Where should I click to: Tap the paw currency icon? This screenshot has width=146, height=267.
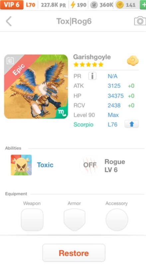[94, 5]
